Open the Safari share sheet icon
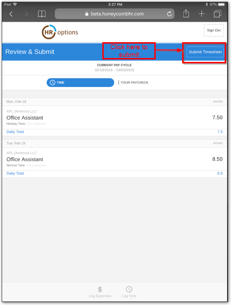This screenshot has width=231, height=305. [186, 14]
